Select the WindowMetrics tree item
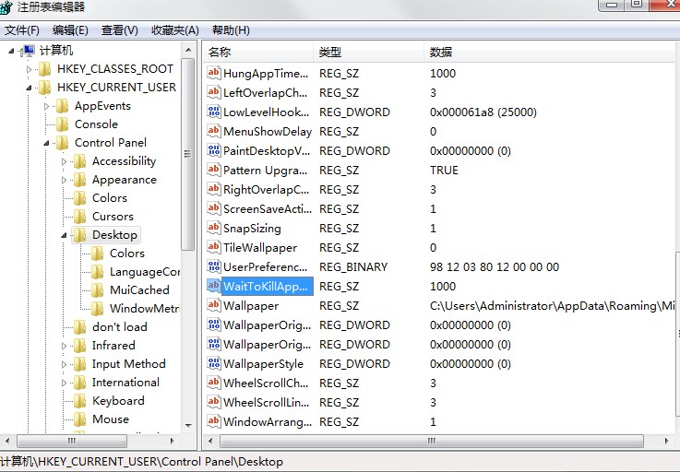The width and height of the screenshot is (680, 472). point(144,309)
